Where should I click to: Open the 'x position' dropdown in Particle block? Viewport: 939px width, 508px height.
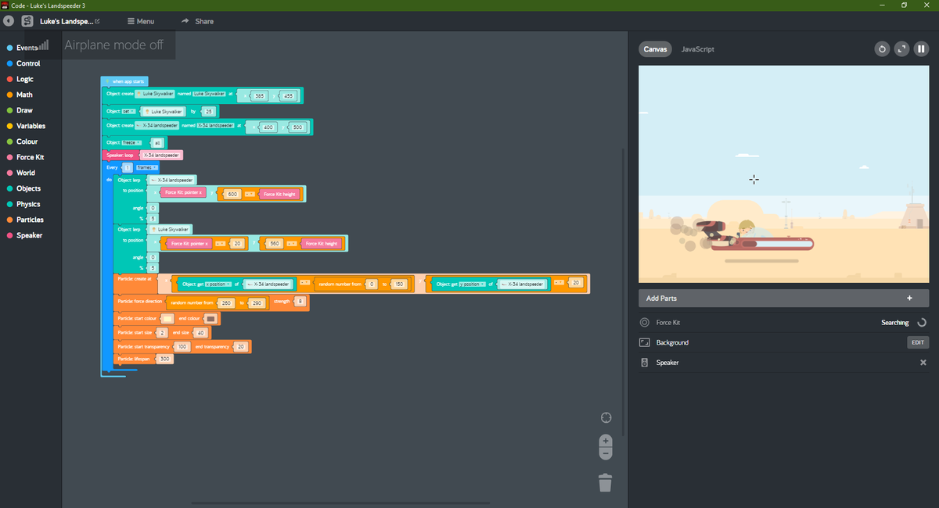(218, 284)
